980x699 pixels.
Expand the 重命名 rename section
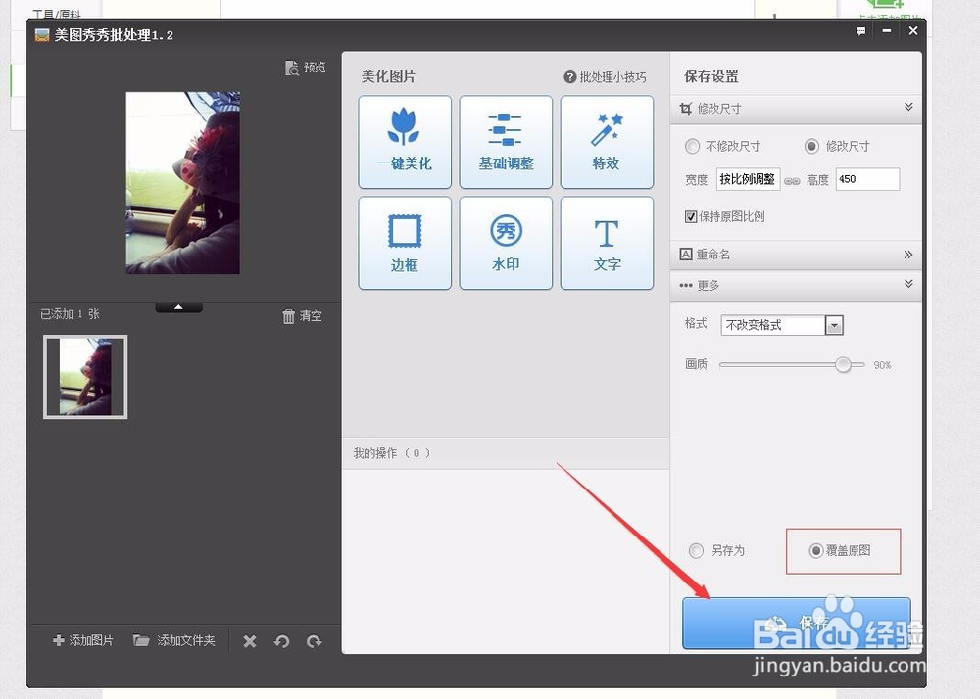point(794,254)
